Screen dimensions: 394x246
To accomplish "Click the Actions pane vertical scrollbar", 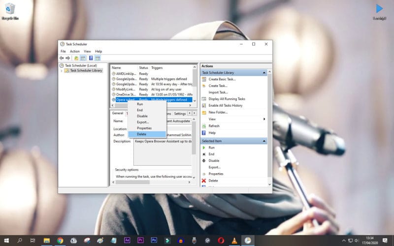I will click(269, 128).
